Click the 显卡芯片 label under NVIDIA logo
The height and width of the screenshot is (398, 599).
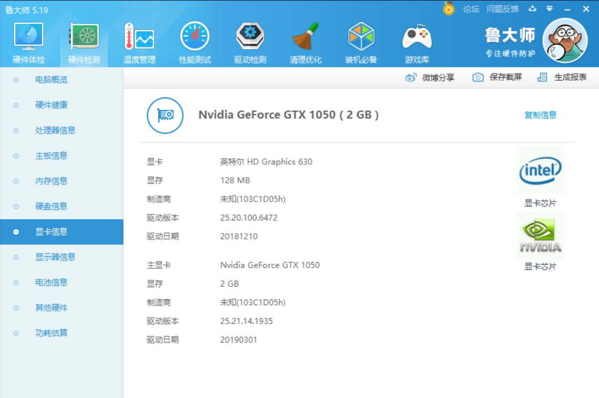540,266
